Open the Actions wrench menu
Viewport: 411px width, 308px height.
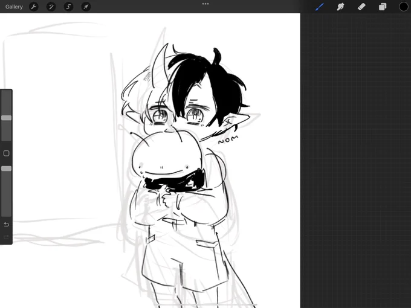pos(34,7)
